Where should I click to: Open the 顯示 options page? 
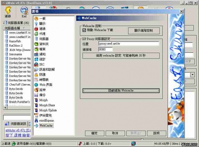click(40, 24)
